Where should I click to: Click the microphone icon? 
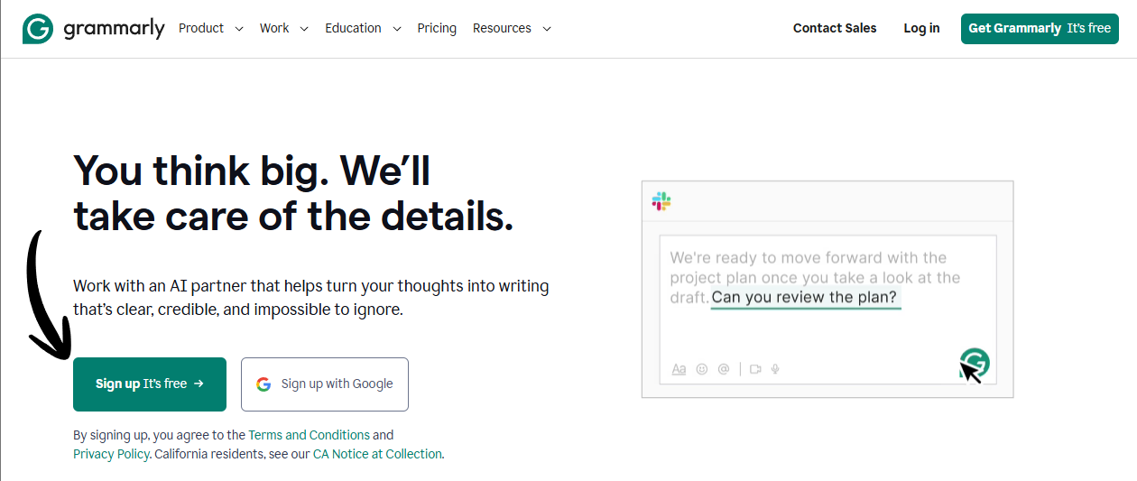[775, 369]
